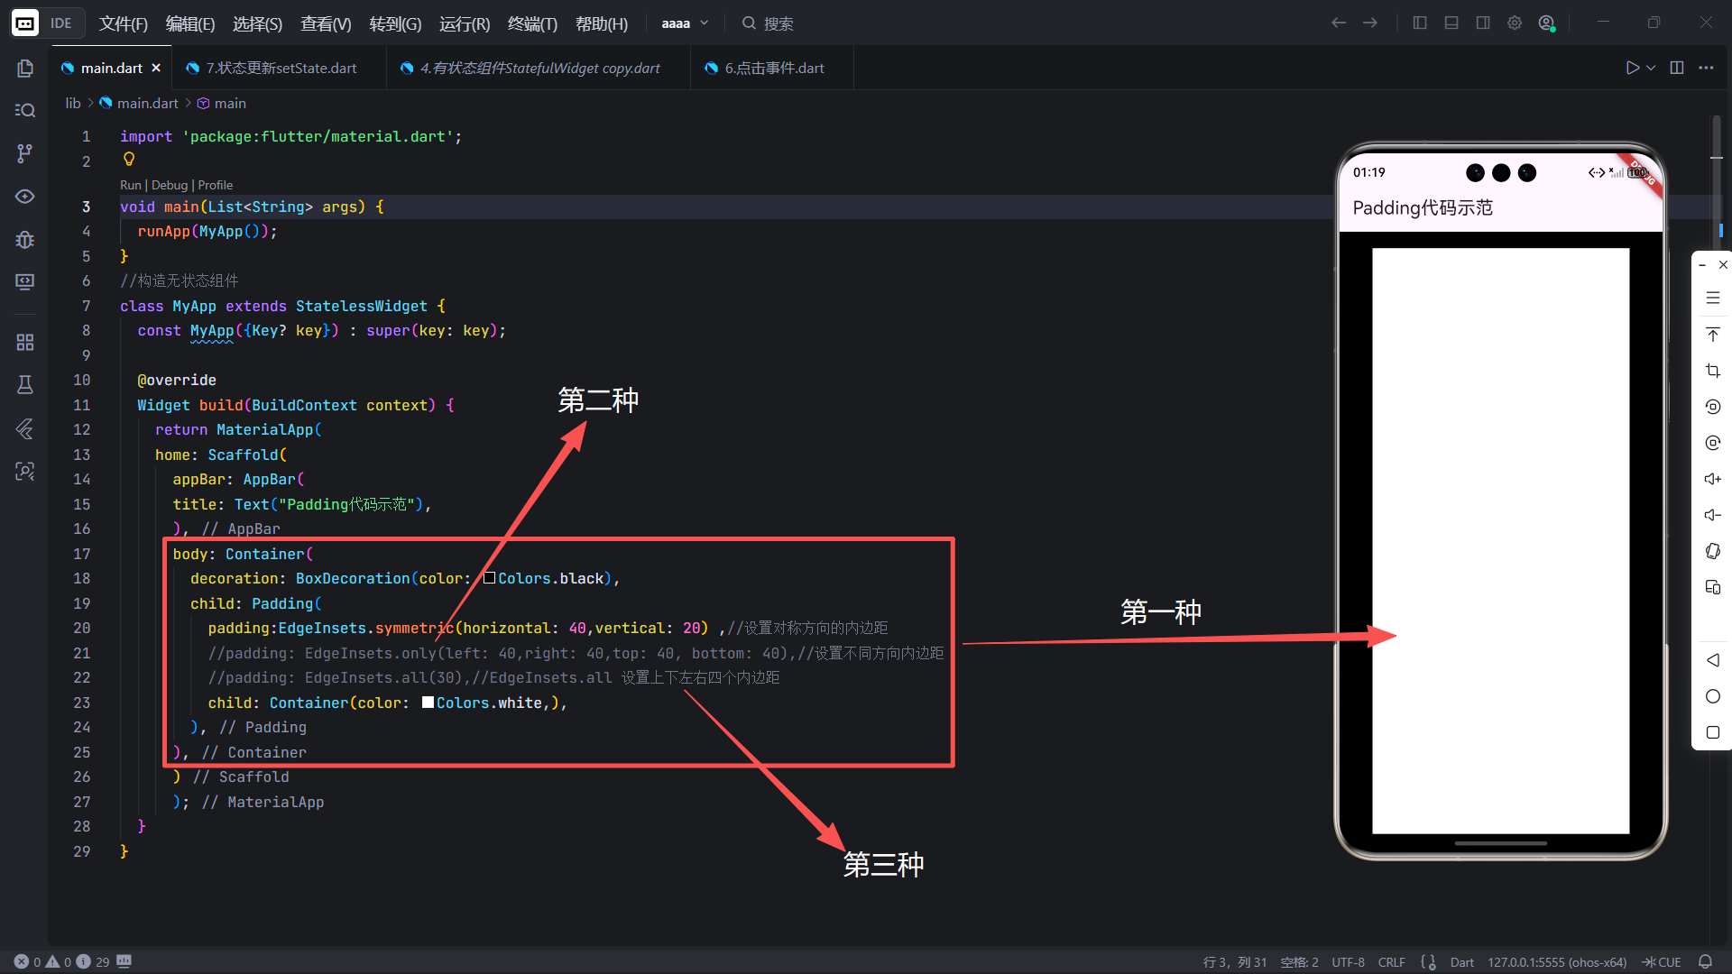Open the editor more actions ellipsis
The width and height of the screenshot is (1732, 974).
(x=1706, y=69)
